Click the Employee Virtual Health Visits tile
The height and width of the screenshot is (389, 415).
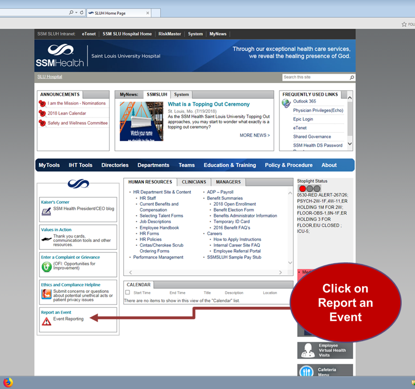pos(325,350)
